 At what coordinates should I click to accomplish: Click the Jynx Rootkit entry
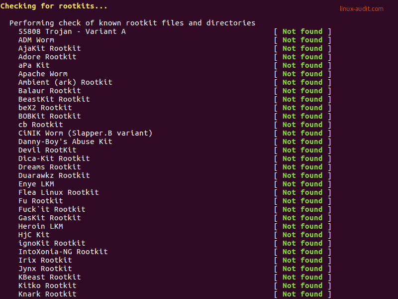[x=45, y=269]
